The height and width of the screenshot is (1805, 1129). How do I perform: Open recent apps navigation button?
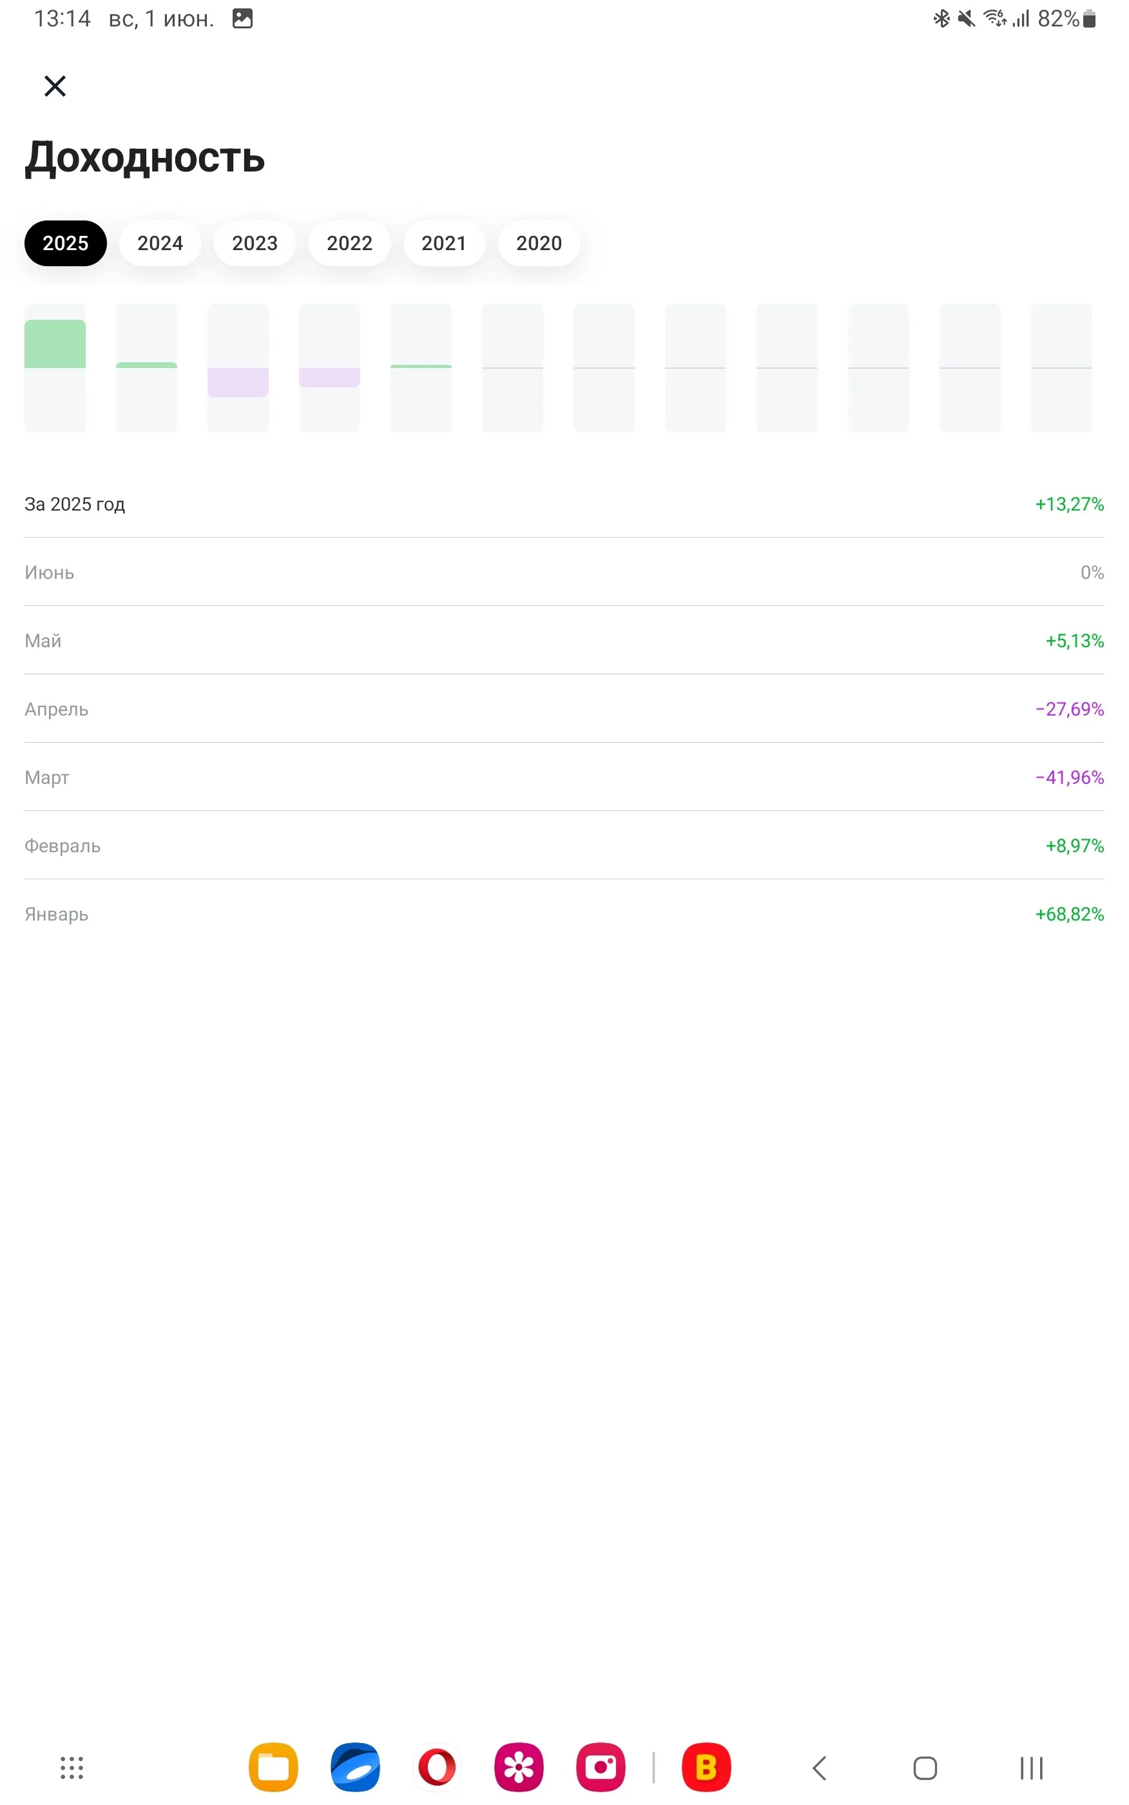pos(1031,1768)
